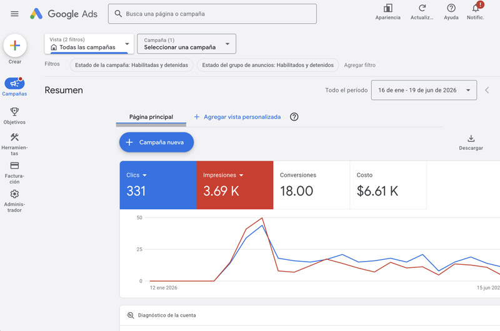Focus the page or campaign search field
The height and width of the screenshot is (331, 500).
pyautogui.click(x=212, y=14)
